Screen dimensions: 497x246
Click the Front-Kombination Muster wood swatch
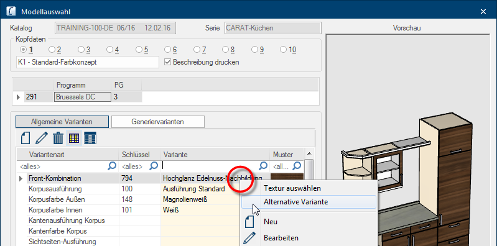(287, 178)
